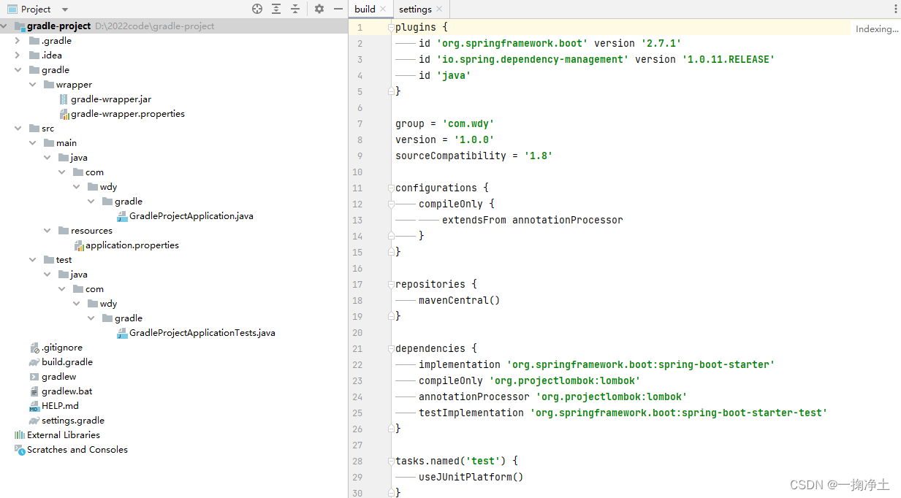Click the application.properties file icon

coord(79,245)
